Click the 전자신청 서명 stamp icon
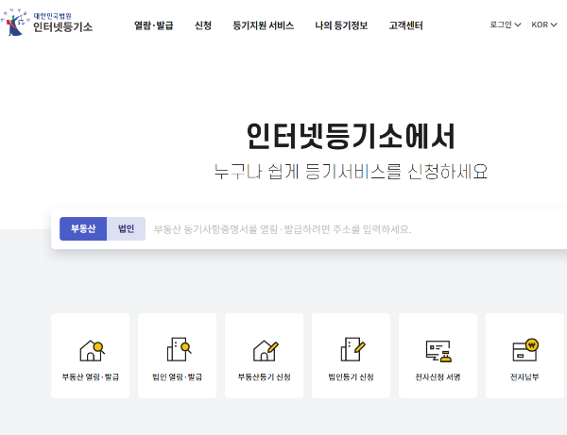The height and width of the screenshot is (435, 567). (x=438, y=351)
